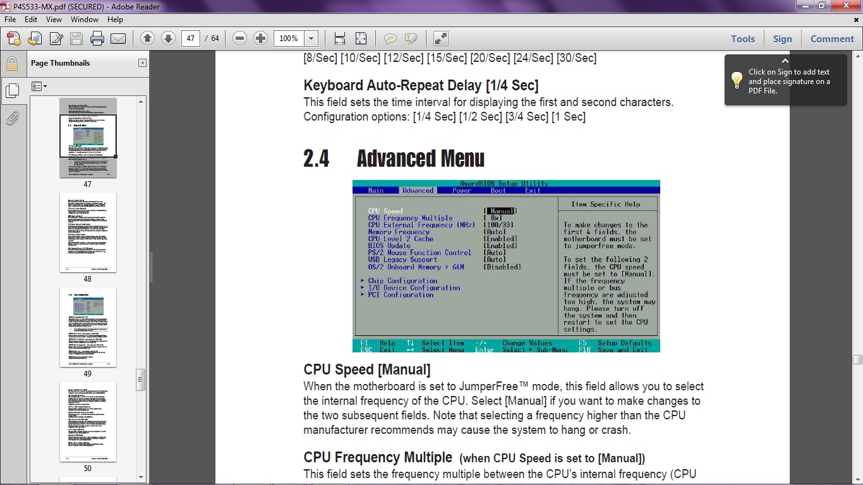Click the zoom percentage field
Screen dimensions: 863x485
[289, 39]
